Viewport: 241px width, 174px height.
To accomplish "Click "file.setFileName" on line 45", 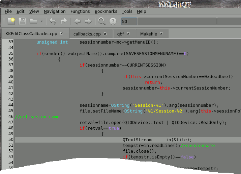I will (100, 111).
